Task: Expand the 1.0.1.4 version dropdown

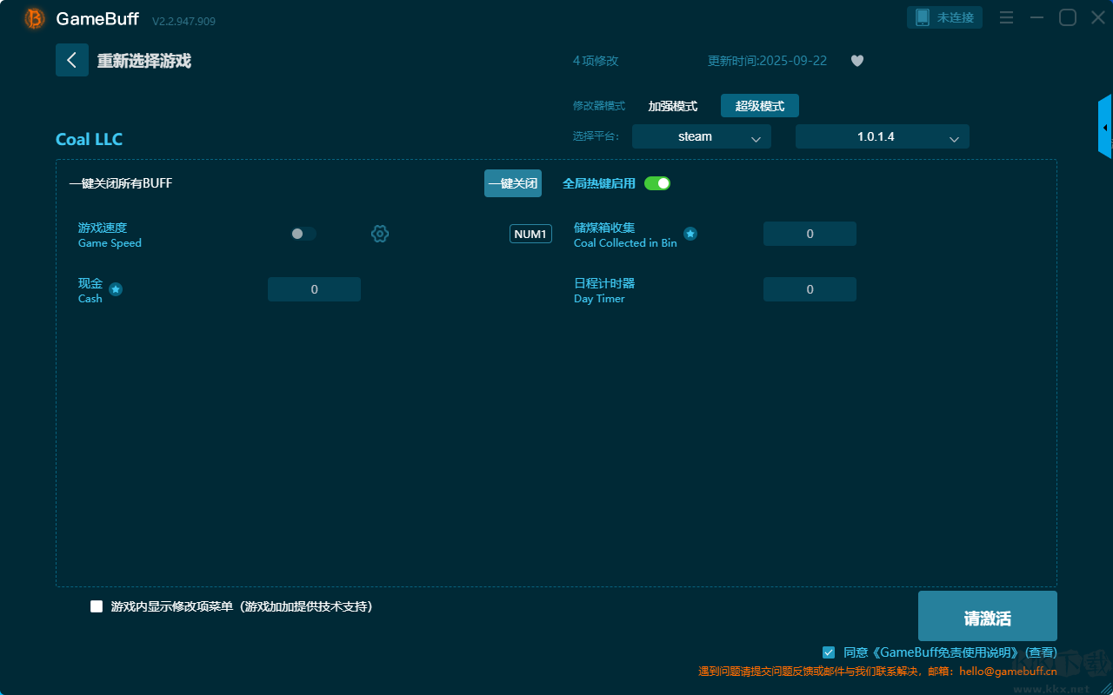Action: 882,136
